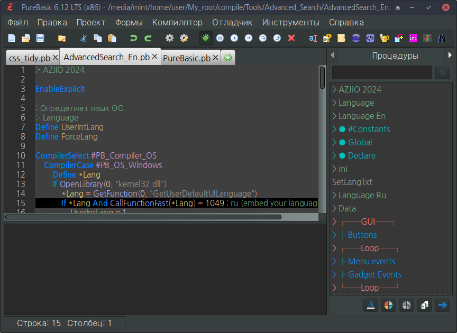Screen dimensions: 457x333
Task: Pause the program with Stop button
Action: click(220, 38)
